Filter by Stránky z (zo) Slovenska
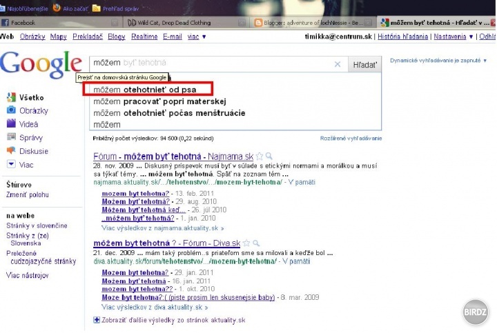The height and width of the screenshot is (333, 497). 28,239
